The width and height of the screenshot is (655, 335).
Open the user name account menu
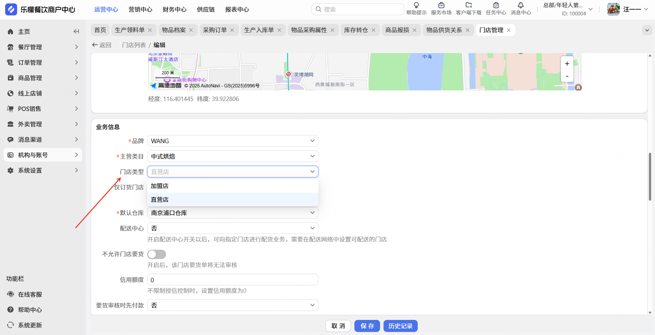(636, 9)
